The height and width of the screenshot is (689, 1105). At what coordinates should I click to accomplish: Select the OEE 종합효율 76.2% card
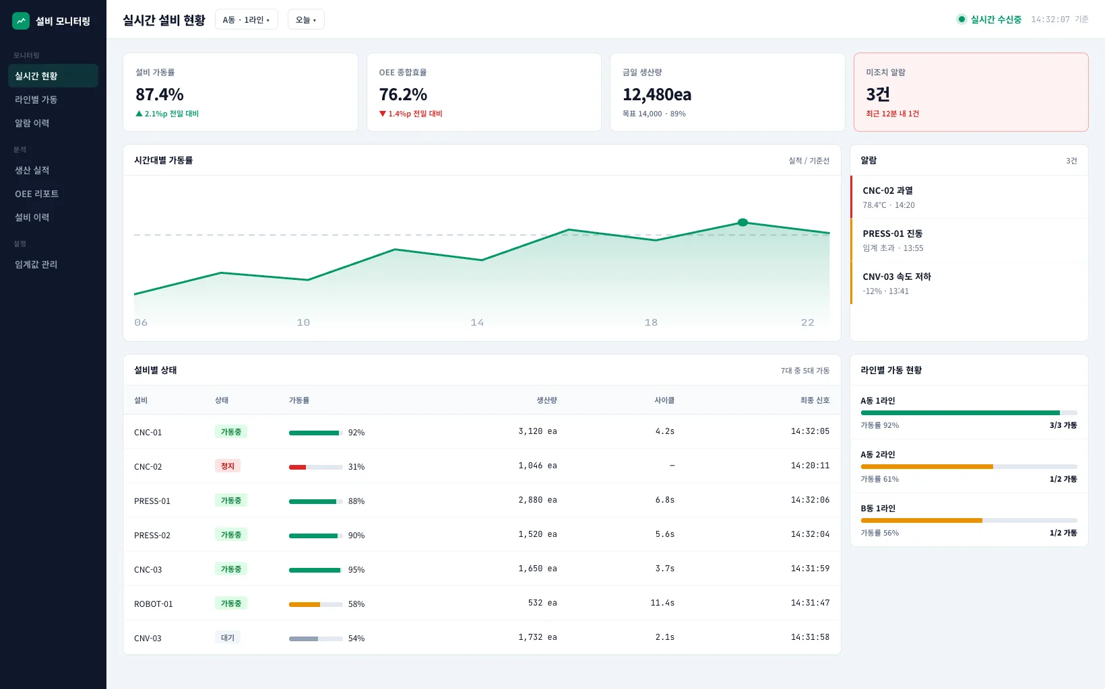484,92
